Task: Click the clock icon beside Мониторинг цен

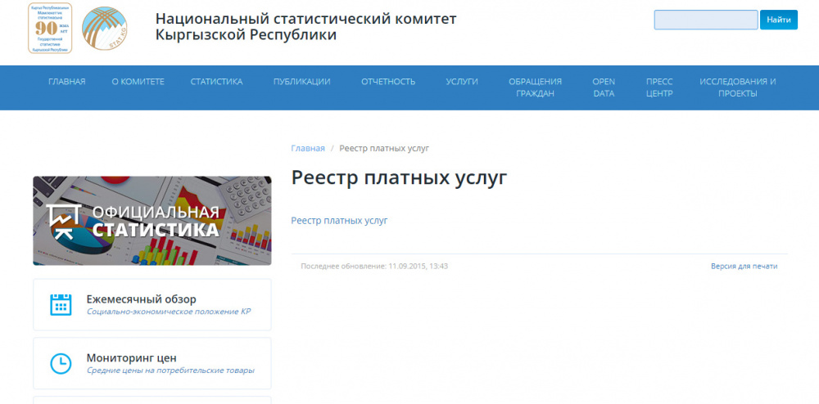Action: 61,363
